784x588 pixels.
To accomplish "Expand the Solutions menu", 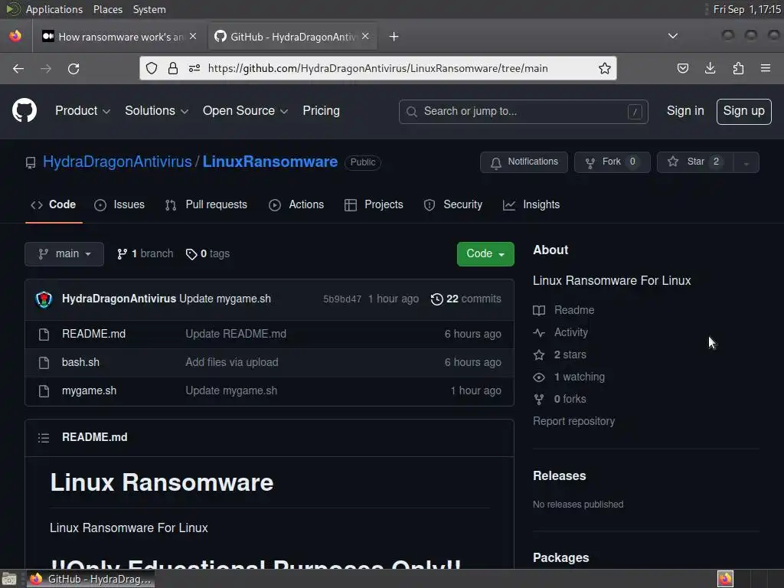I will [x=156, y=111].
